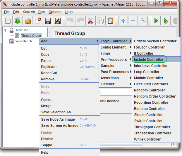182x156 pixels.
Task: Cut selection with the scissors icon
Action: (x=90, y=21)
